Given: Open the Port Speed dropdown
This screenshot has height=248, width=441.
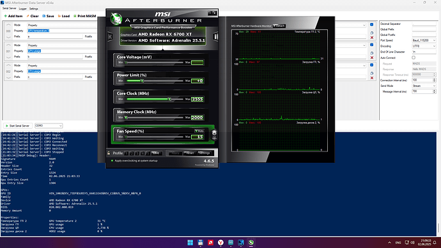Looking at the screenshot, I should pyautogui.click(x=424, y=40).
